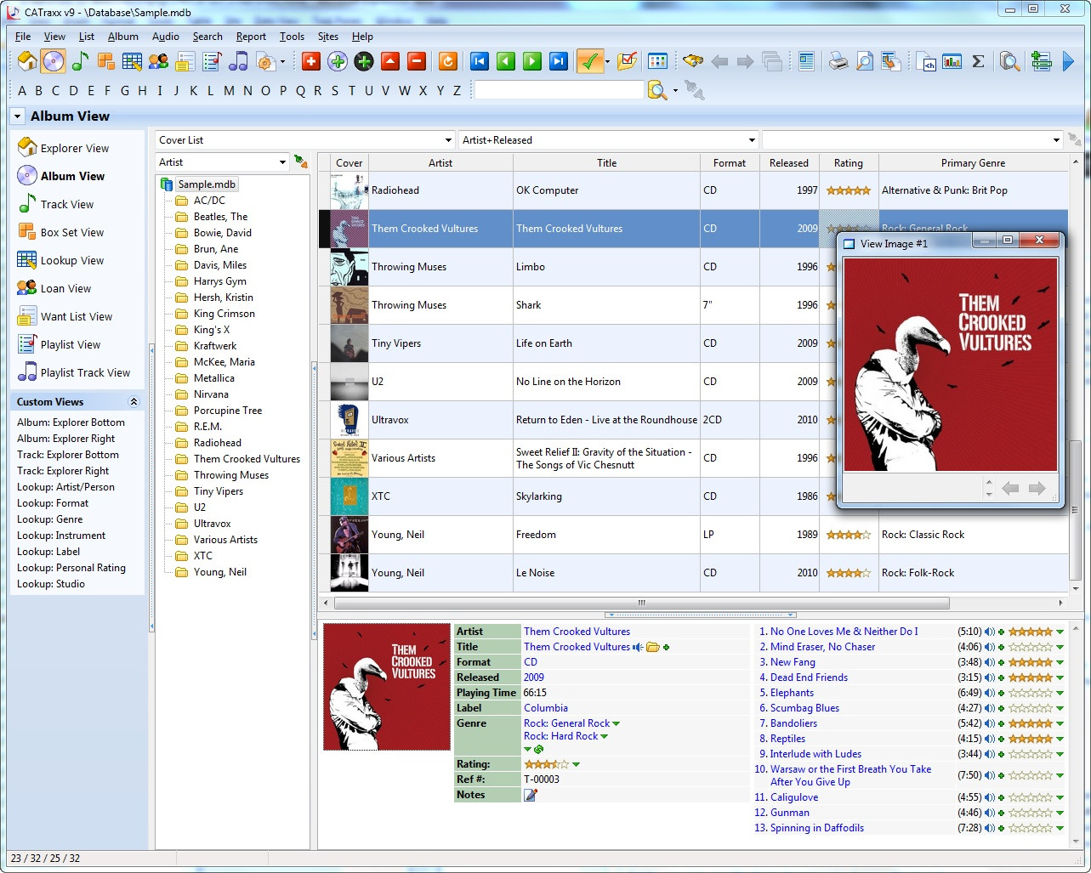Go to previous record with green left arrow
This screenshot has height=873, width=1091.
coord(506,61)
